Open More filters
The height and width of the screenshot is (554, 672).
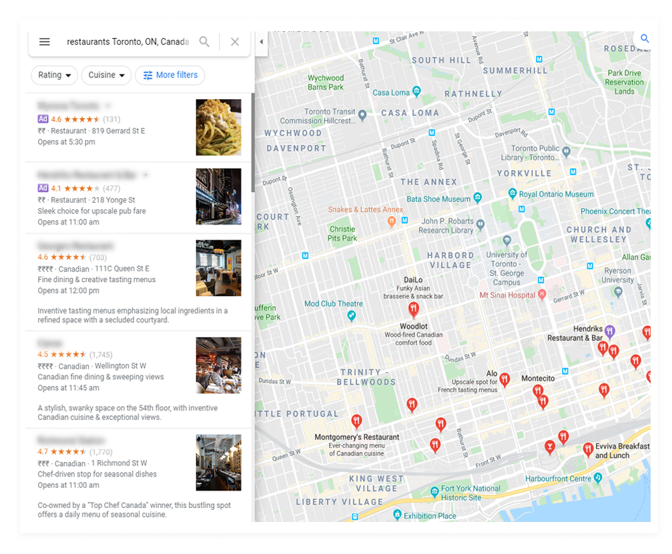pos(170,75)
